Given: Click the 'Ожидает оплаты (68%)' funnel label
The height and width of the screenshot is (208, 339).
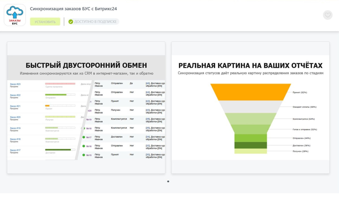Looking at the screenshot, I should (x=304, y=107).
